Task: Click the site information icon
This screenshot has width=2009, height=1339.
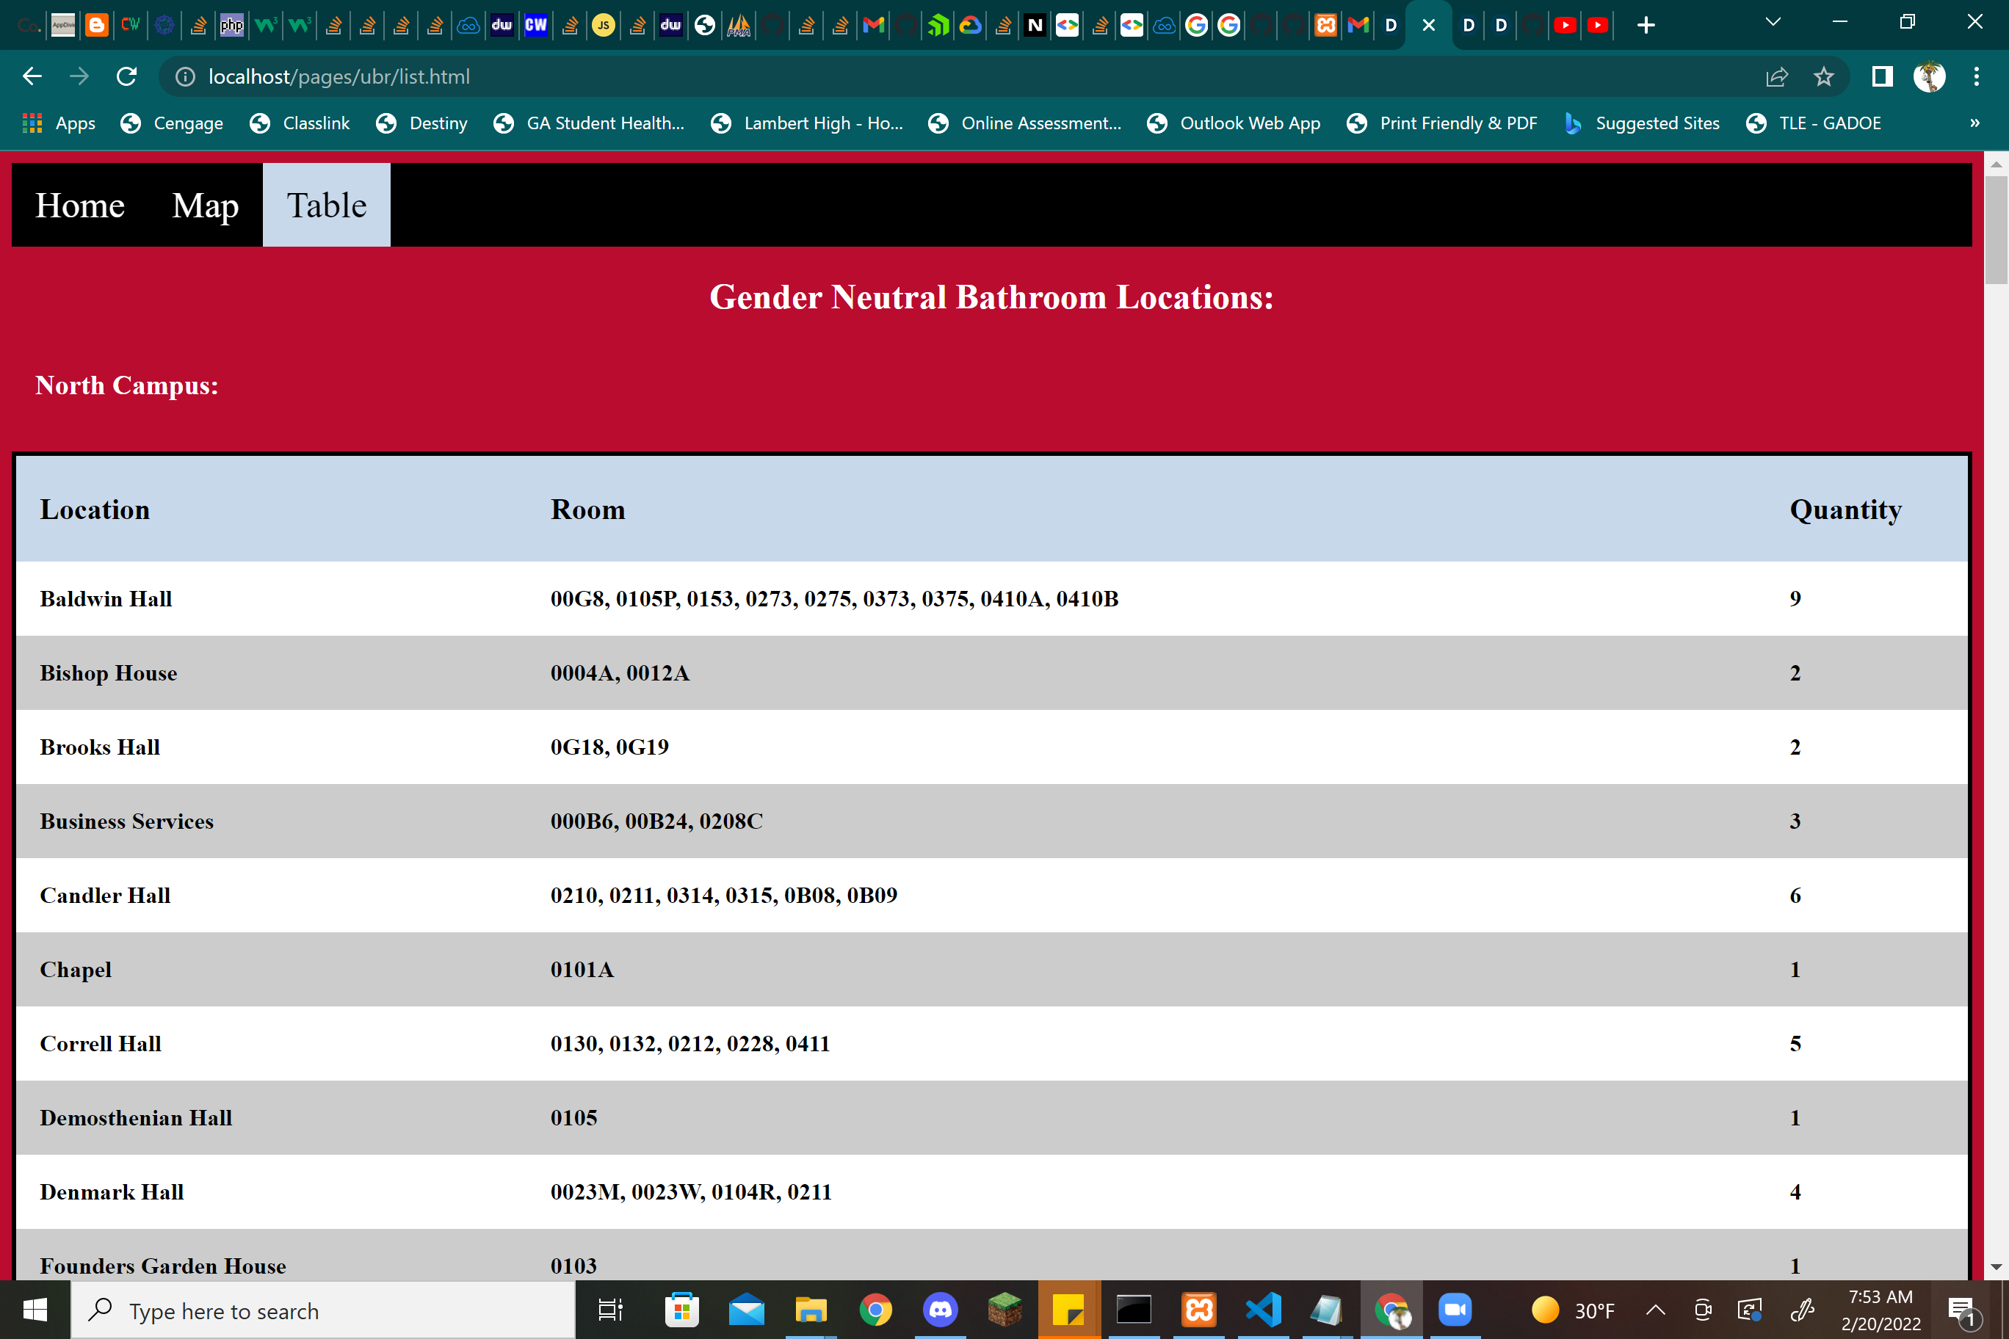Action: [184, 77]
